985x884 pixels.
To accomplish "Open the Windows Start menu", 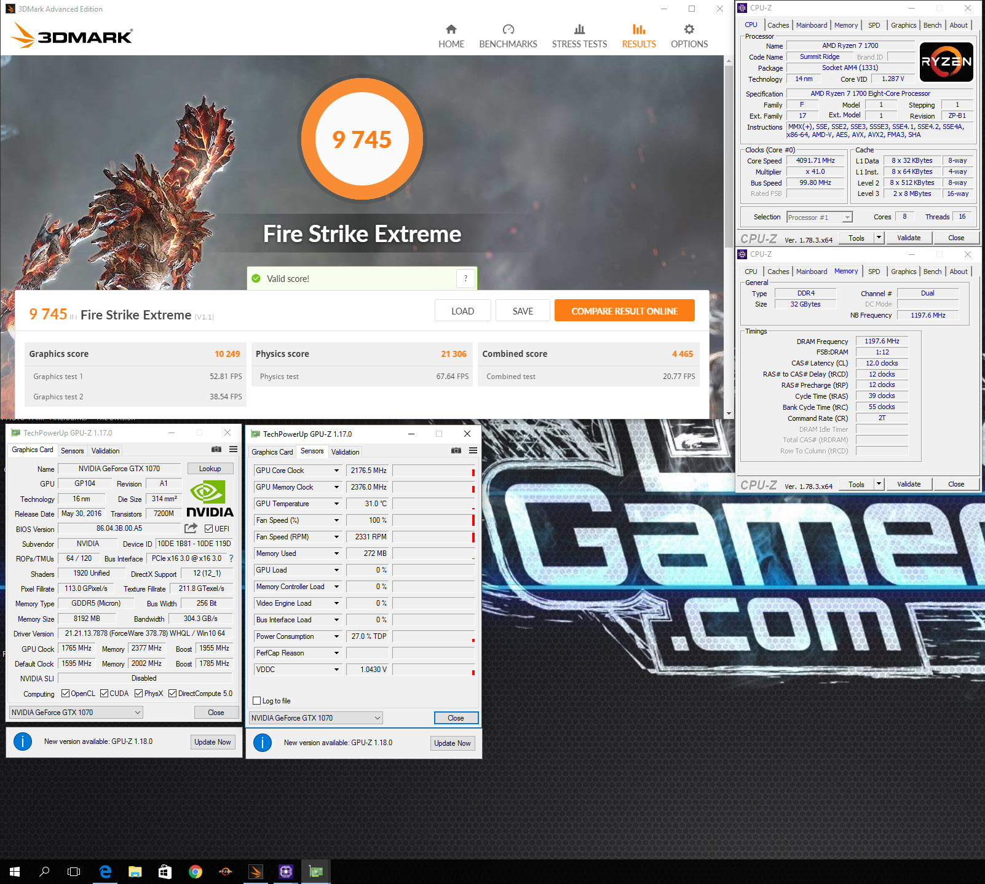I will coord(15,871).
